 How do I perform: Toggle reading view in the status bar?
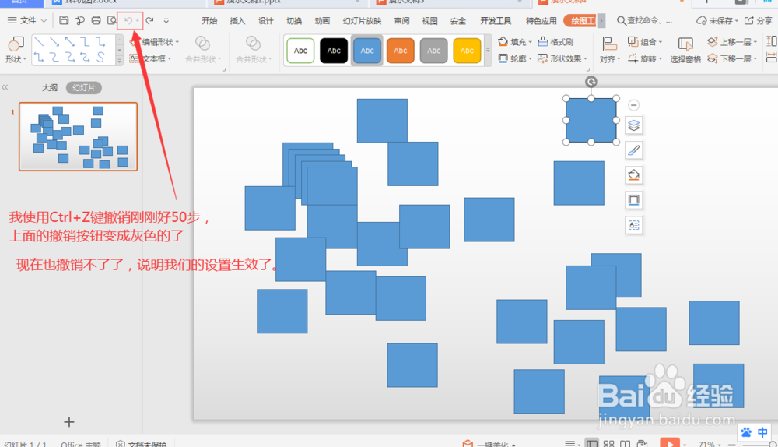626,444
